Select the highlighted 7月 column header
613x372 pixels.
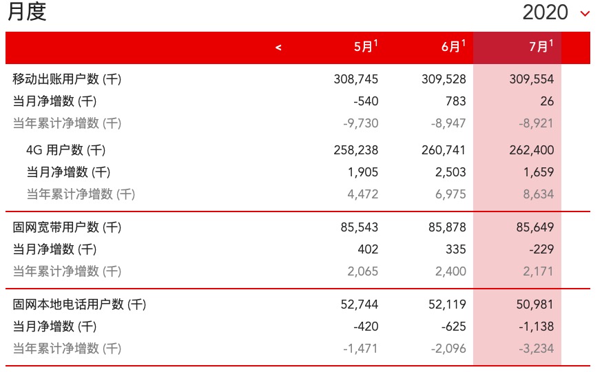(541, 47)
